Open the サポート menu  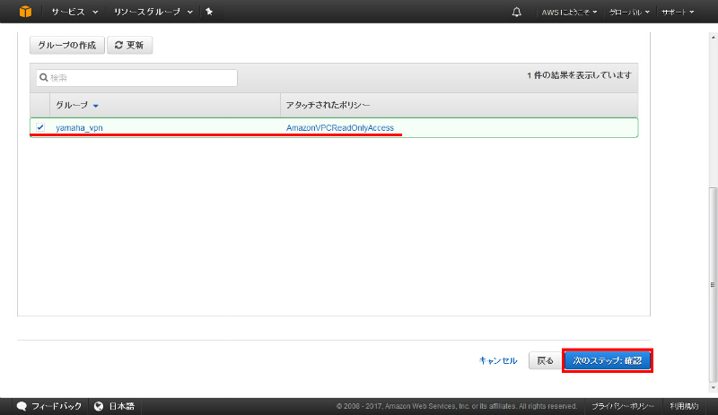coord(678,12)
